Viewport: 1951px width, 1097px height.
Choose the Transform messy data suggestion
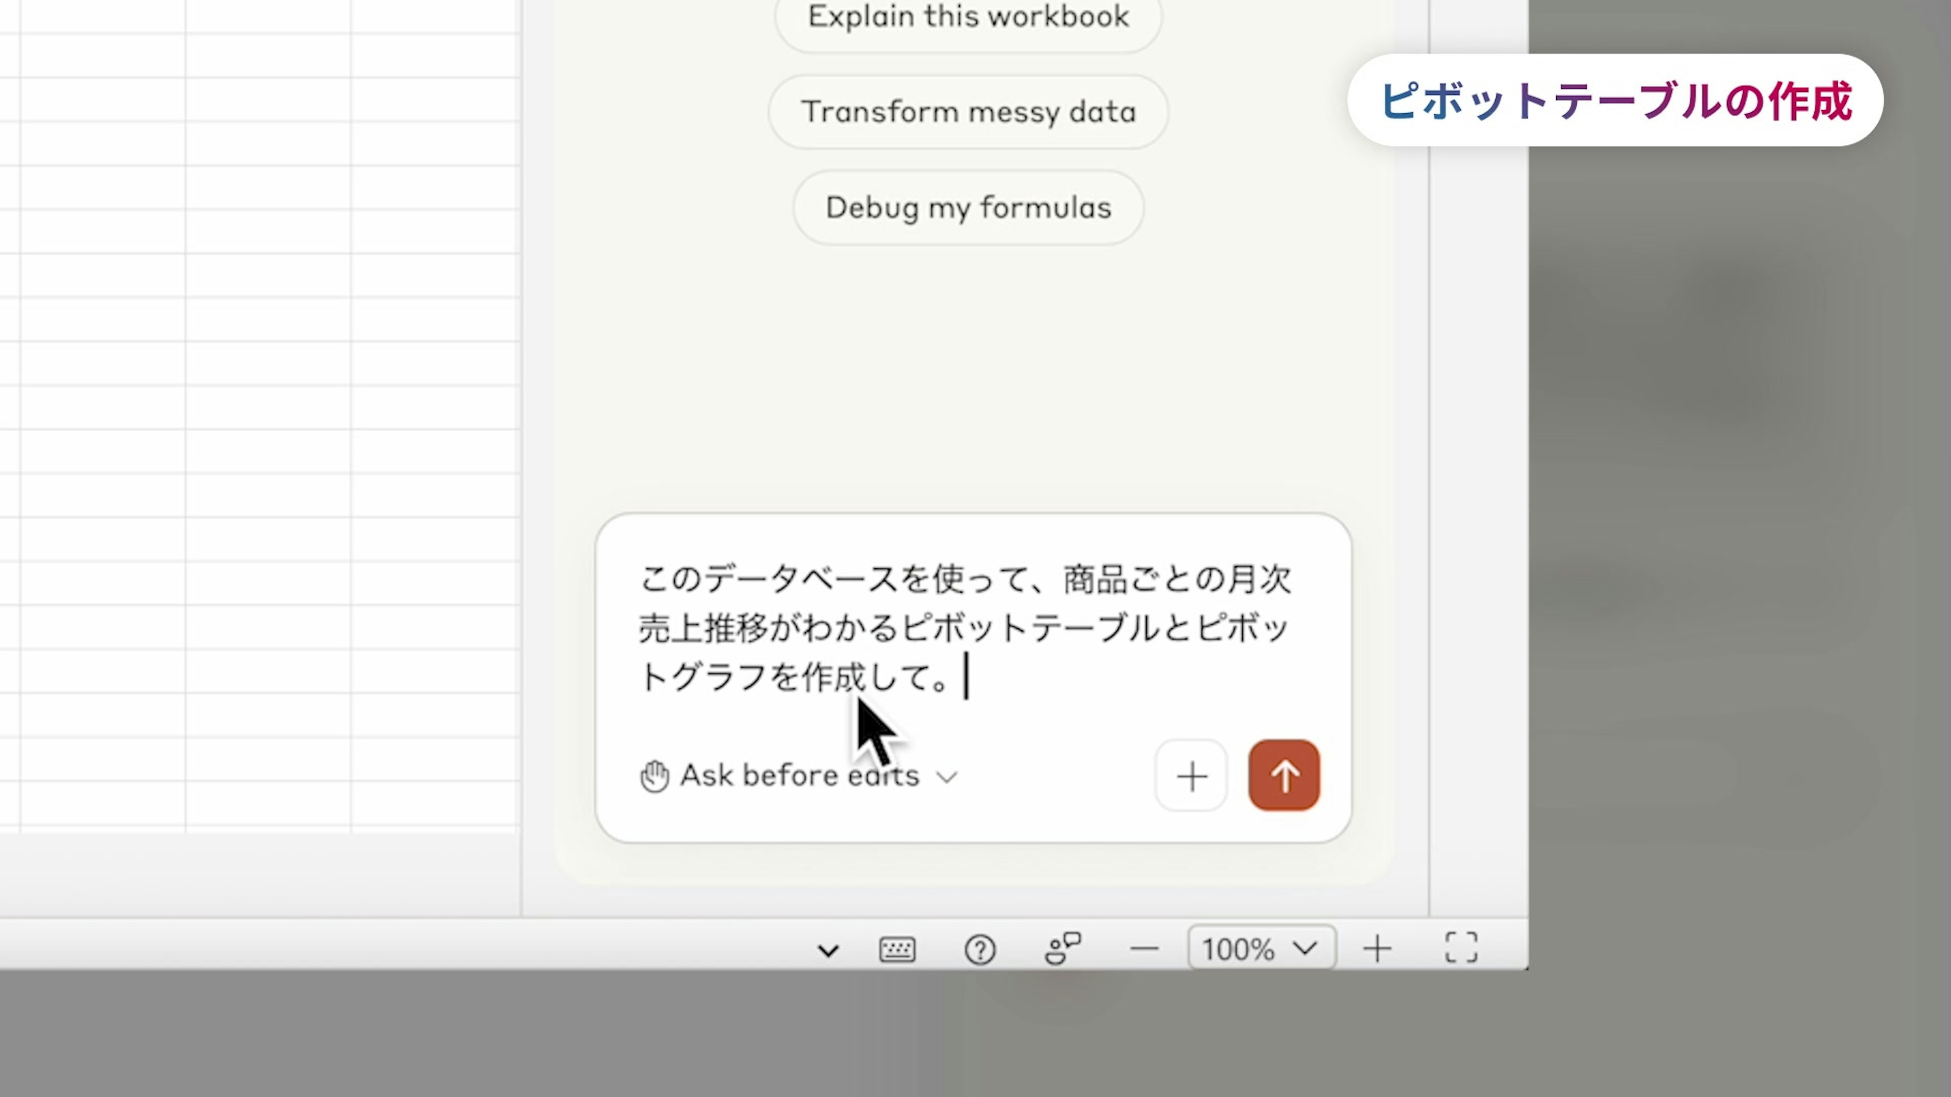pos(968,112)
